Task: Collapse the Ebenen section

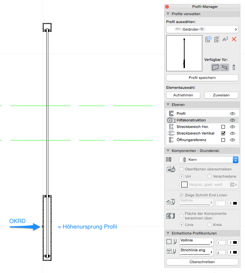Action: pos(168,105)
